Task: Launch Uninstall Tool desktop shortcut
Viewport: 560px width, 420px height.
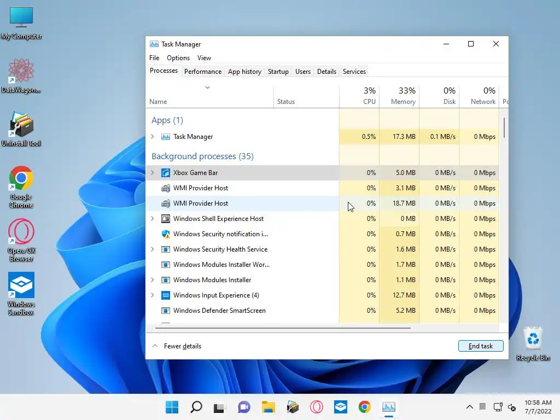Action: click(21, 129)
